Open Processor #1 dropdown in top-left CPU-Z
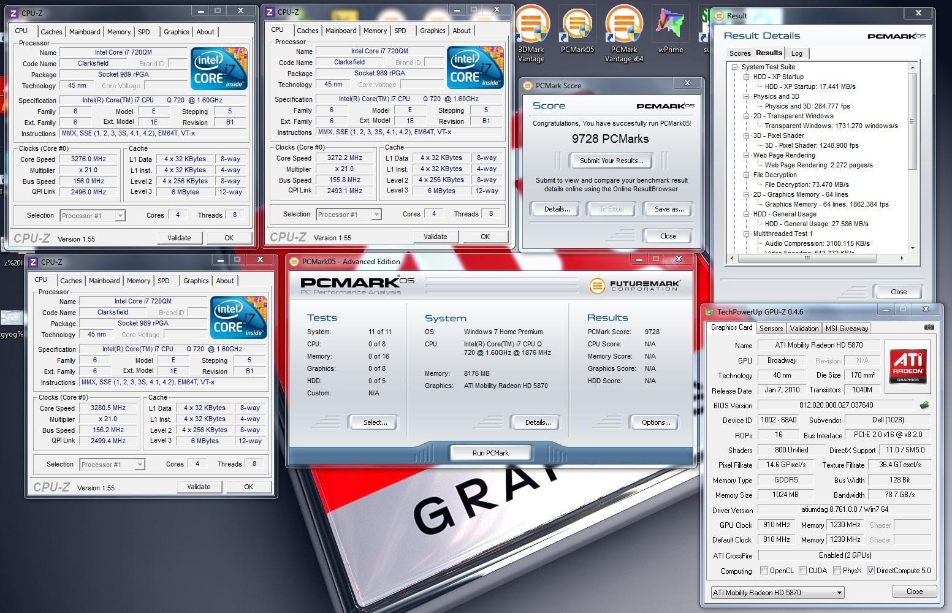 coord(93,216)
